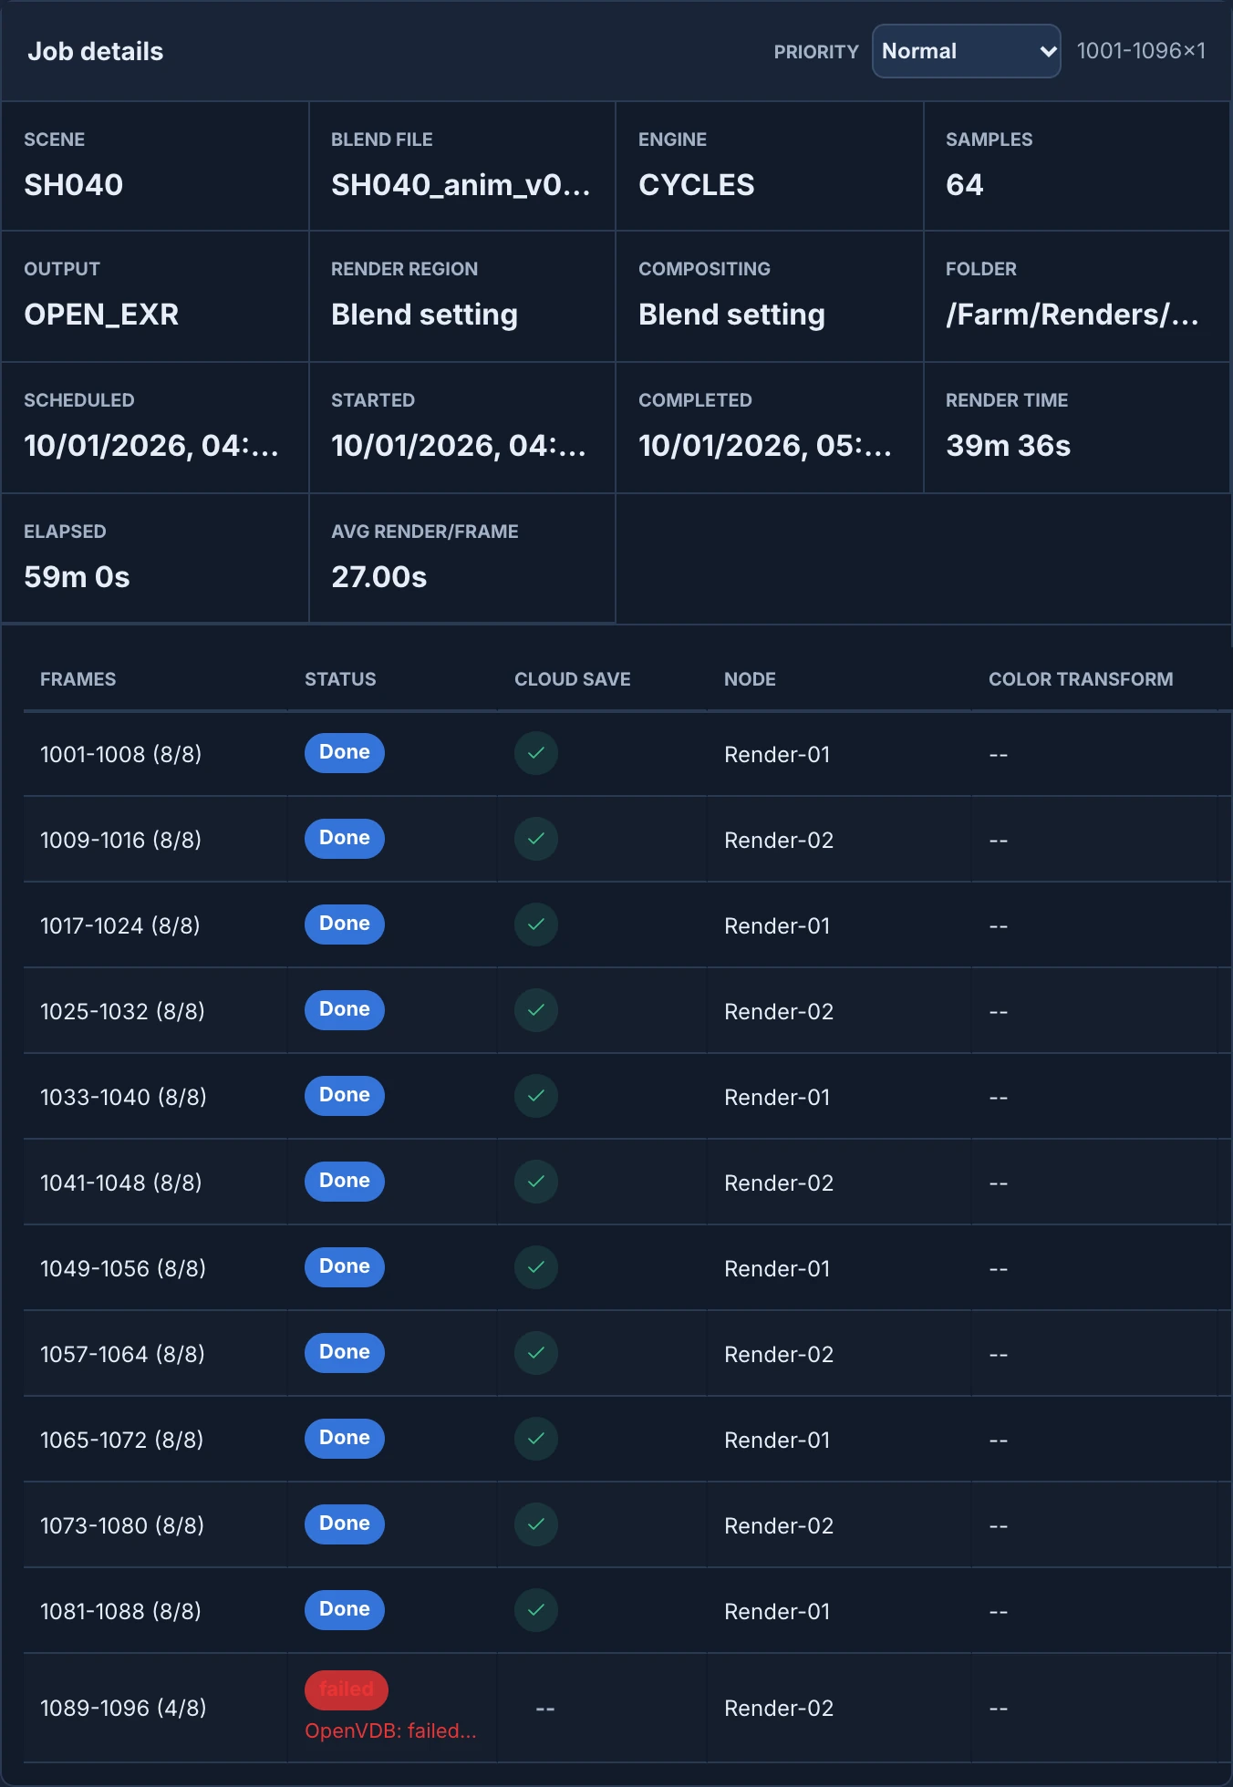Click Render-01 node for frames 1001-1008

click(777, 754)
